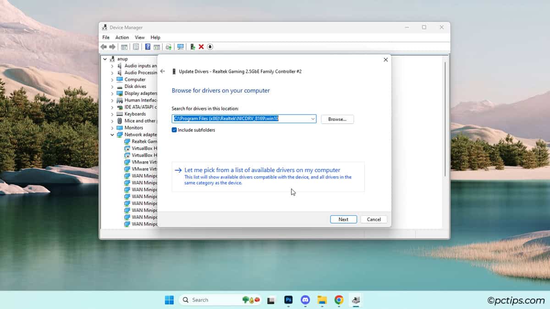Open the View menu
This screenshot has width=550, height=309.
click(x=140, y=38)
